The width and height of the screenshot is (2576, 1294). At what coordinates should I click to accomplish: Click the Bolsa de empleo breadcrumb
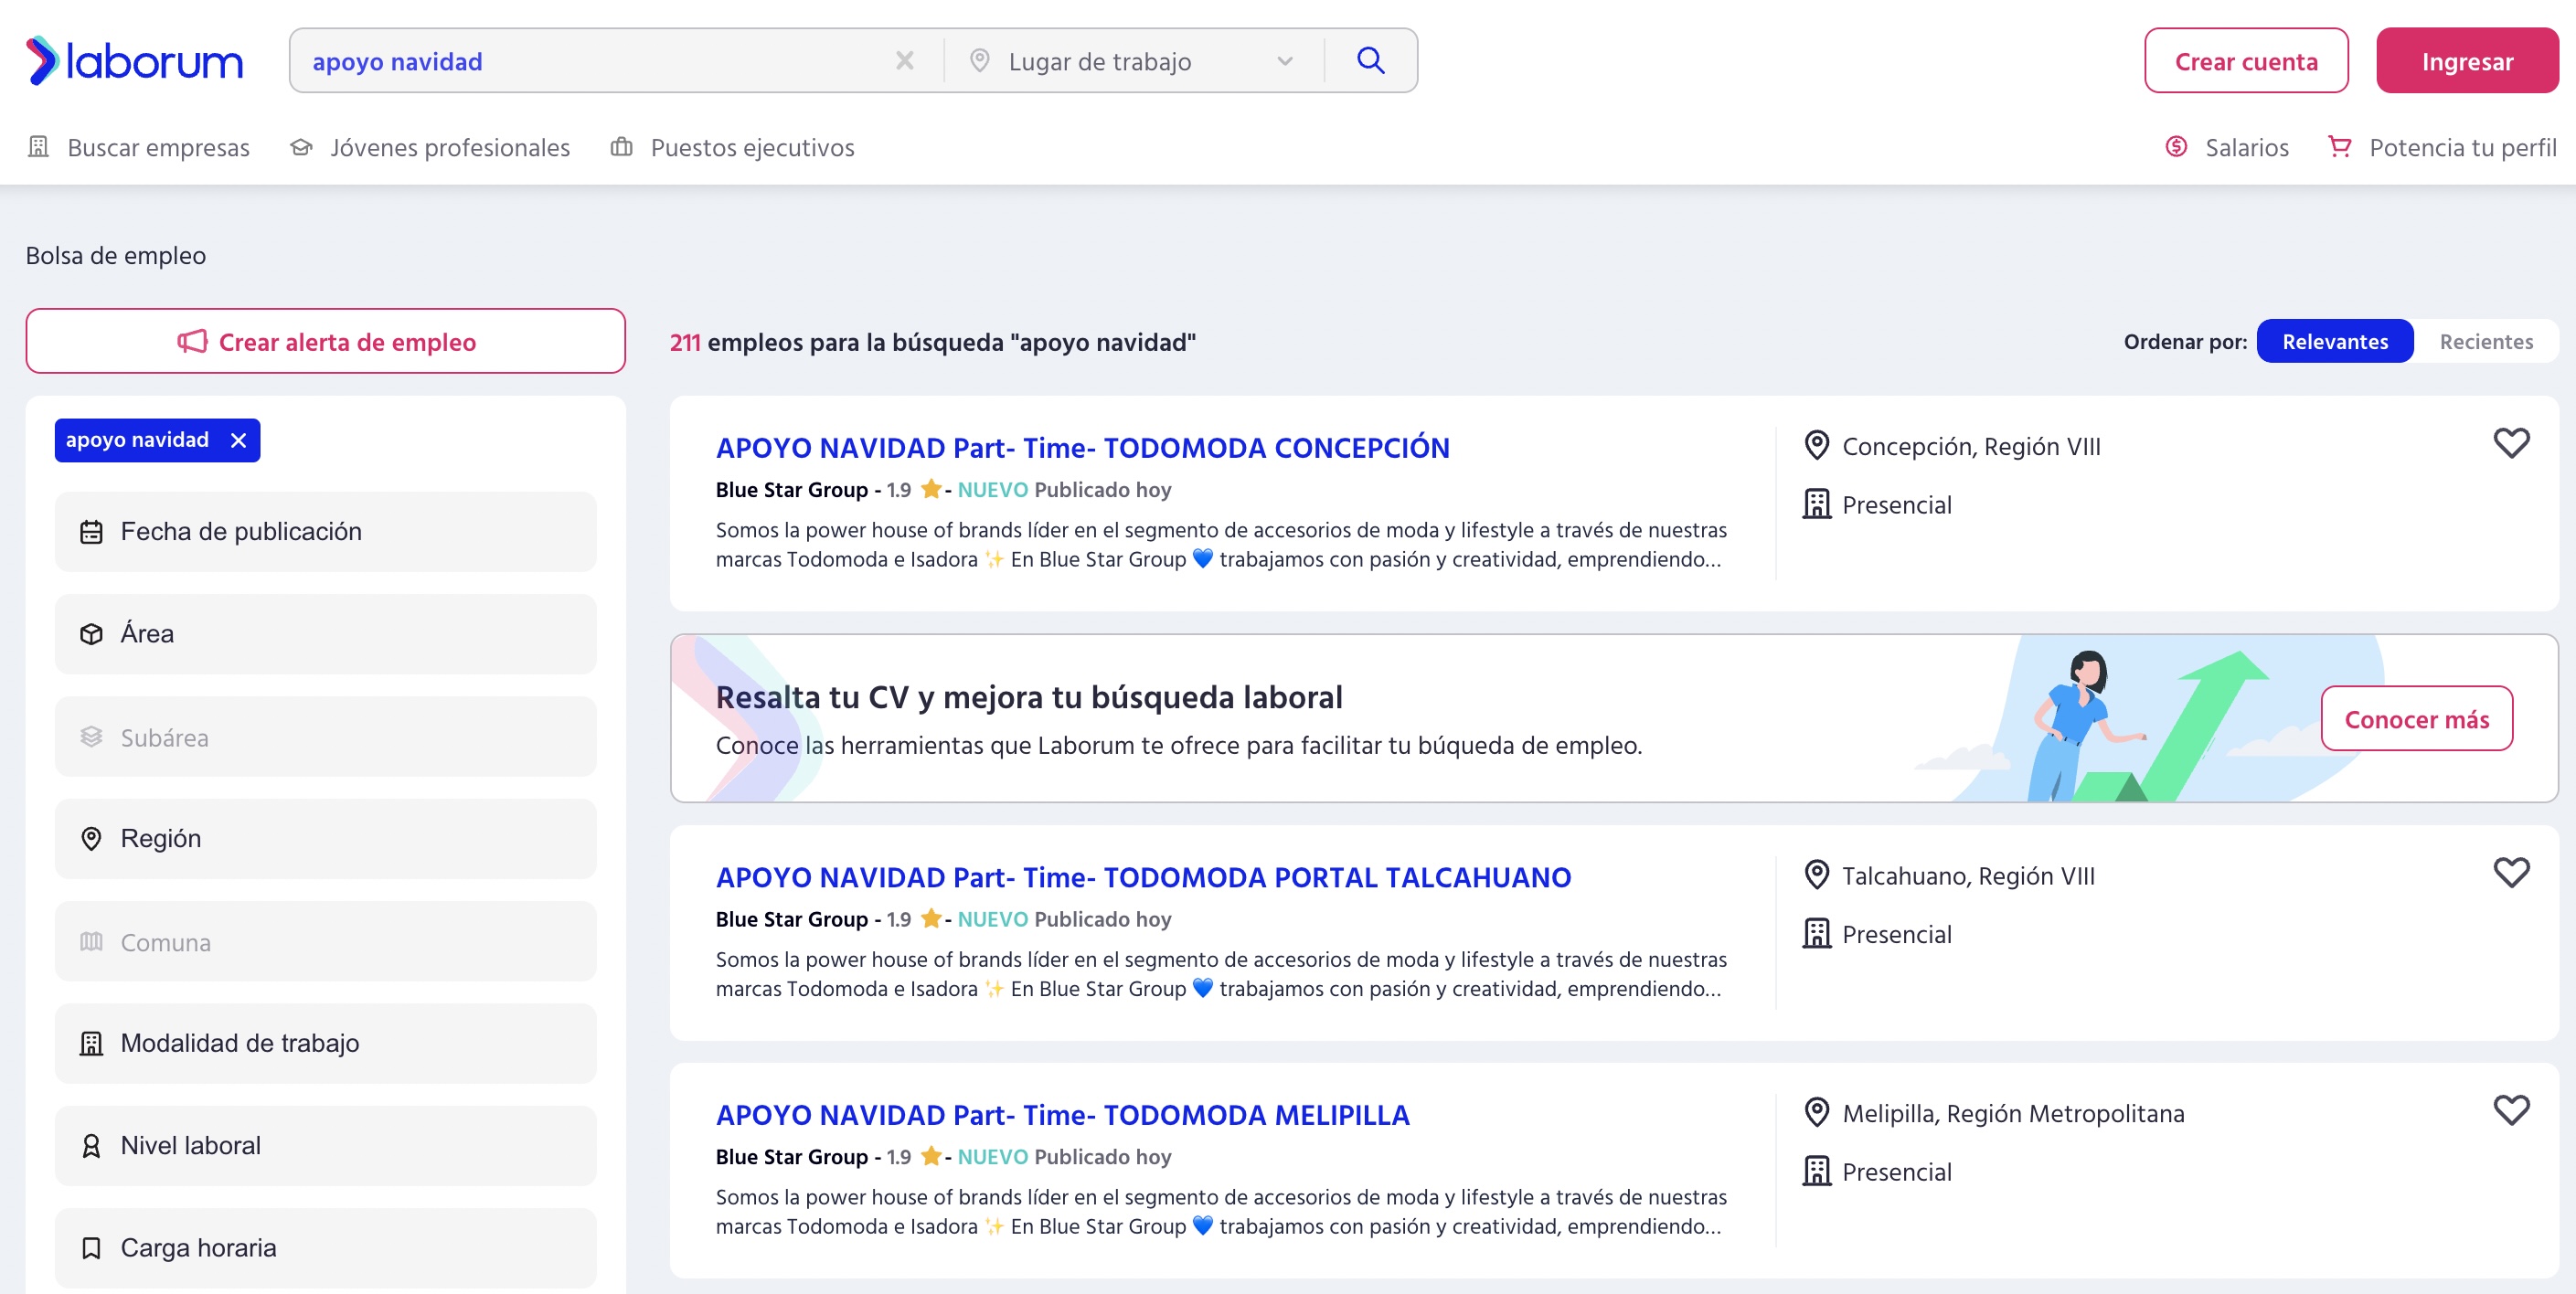point(116,256)
